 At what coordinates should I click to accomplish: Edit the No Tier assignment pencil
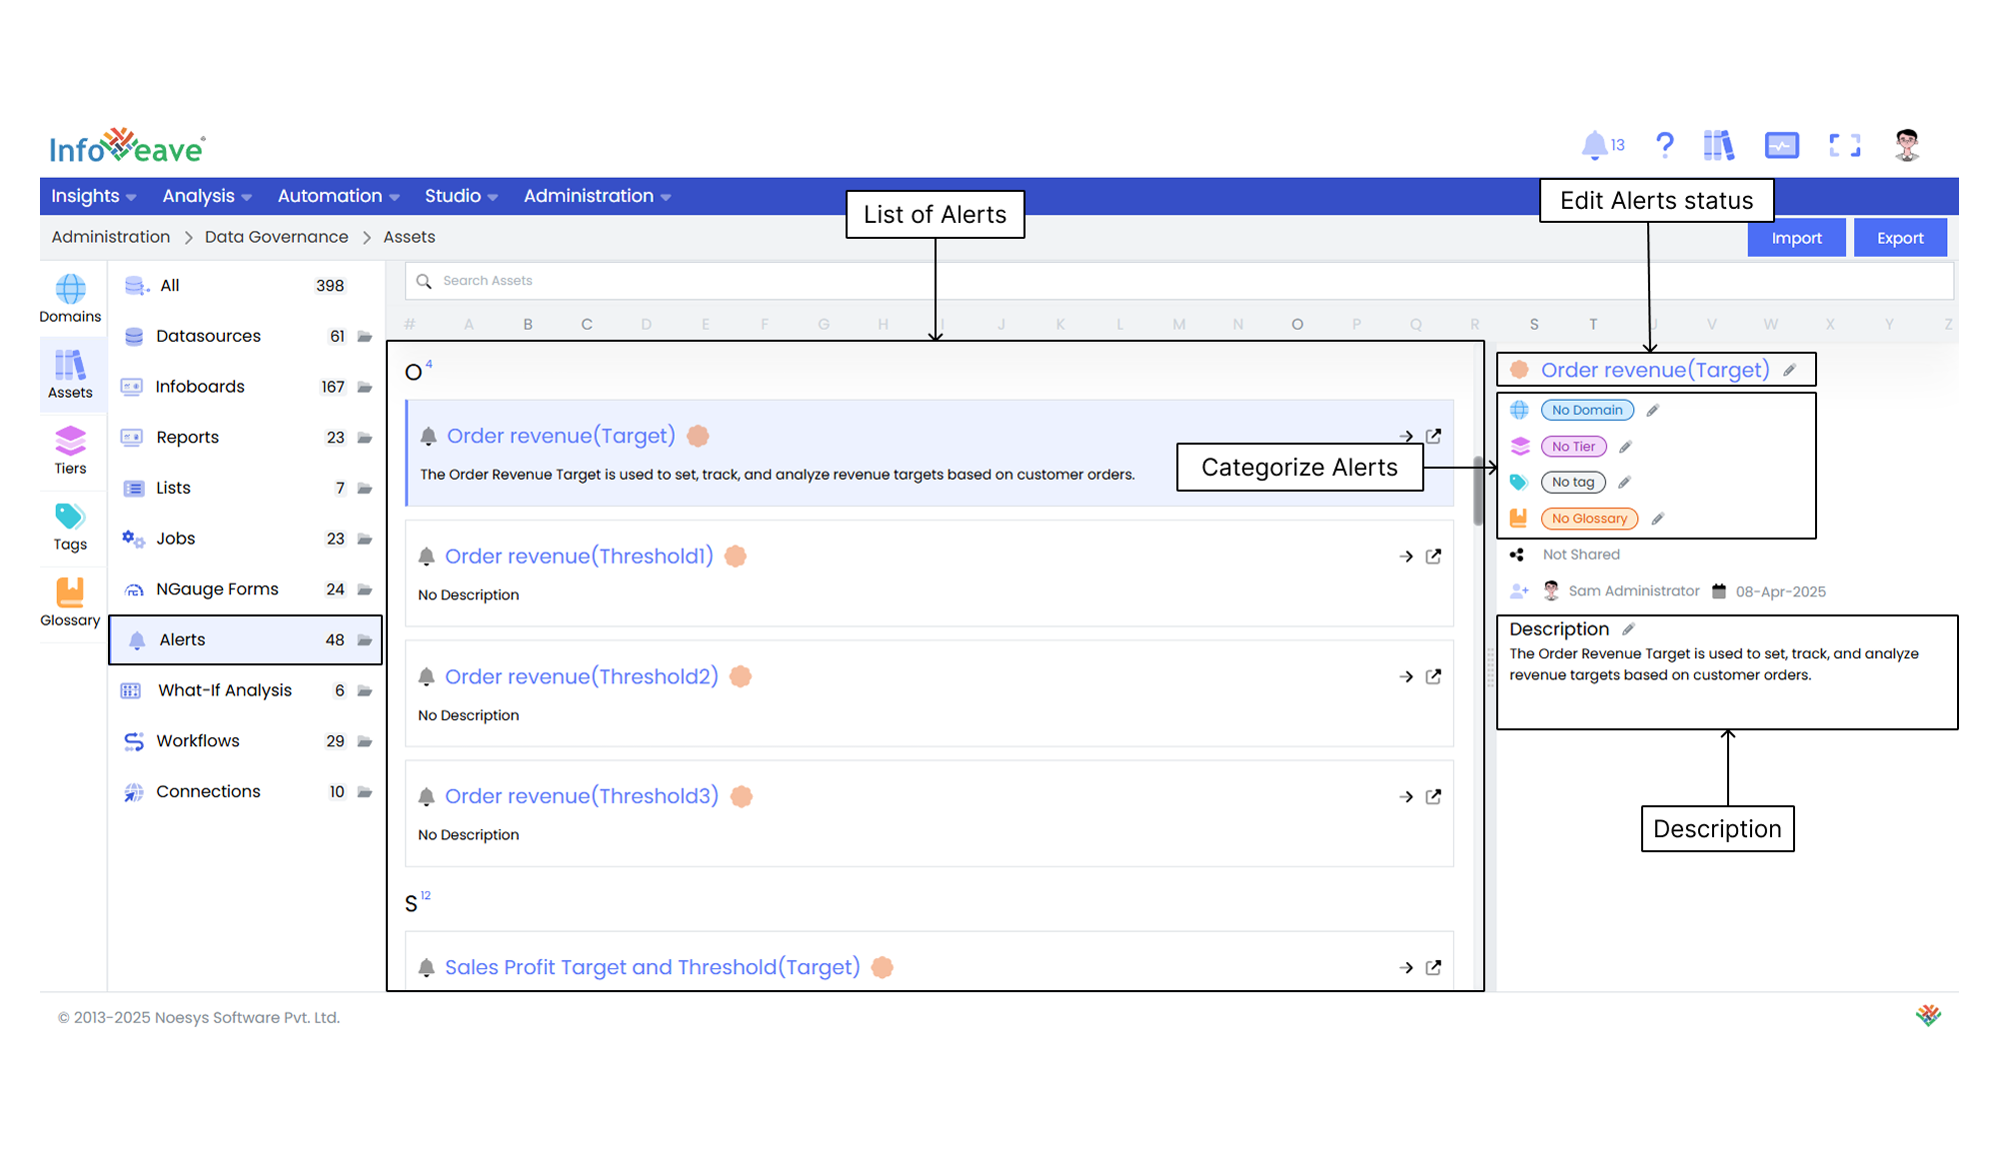pyautogui.click(x=1625, y=447)
